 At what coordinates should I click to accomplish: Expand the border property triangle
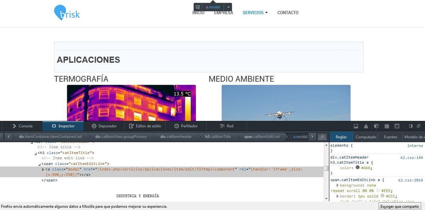click(337, 196)
